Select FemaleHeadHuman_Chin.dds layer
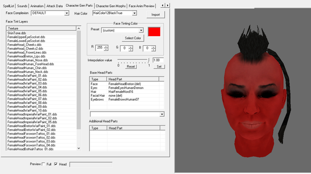The image size is (311, 174). coord(41,68)
